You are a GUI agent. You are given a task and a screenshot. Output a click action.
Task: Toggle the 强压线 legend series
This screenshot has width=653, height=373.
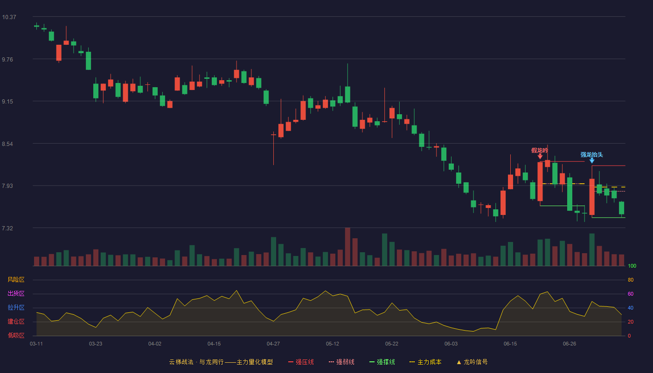click(301, 362)
